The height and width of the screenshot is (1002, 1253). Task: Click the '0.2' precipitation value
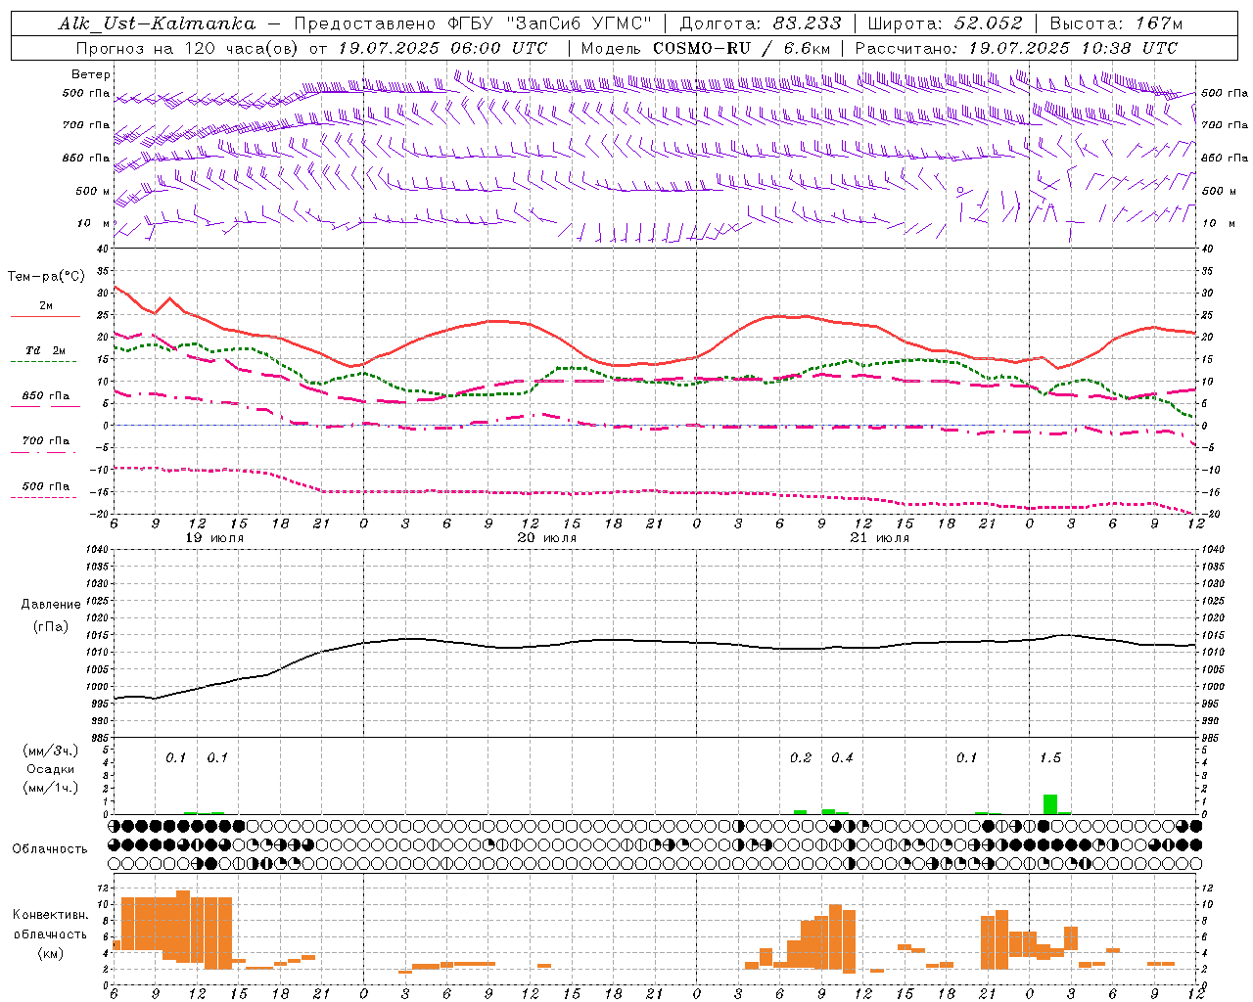coord(801,758)
